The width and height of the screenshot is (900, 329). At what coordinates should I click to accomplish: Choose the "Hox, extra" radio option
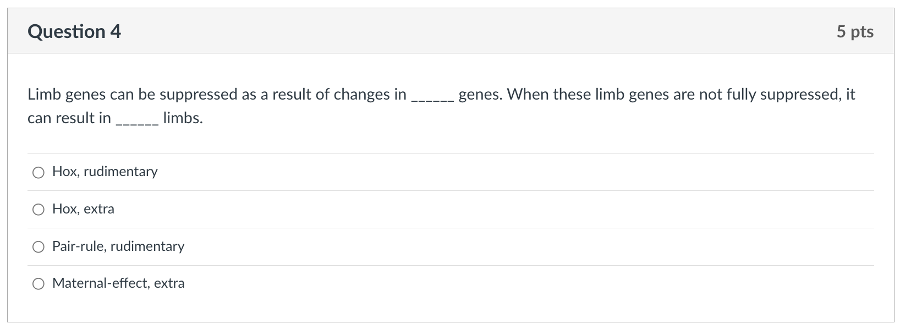tap(39, 210)
